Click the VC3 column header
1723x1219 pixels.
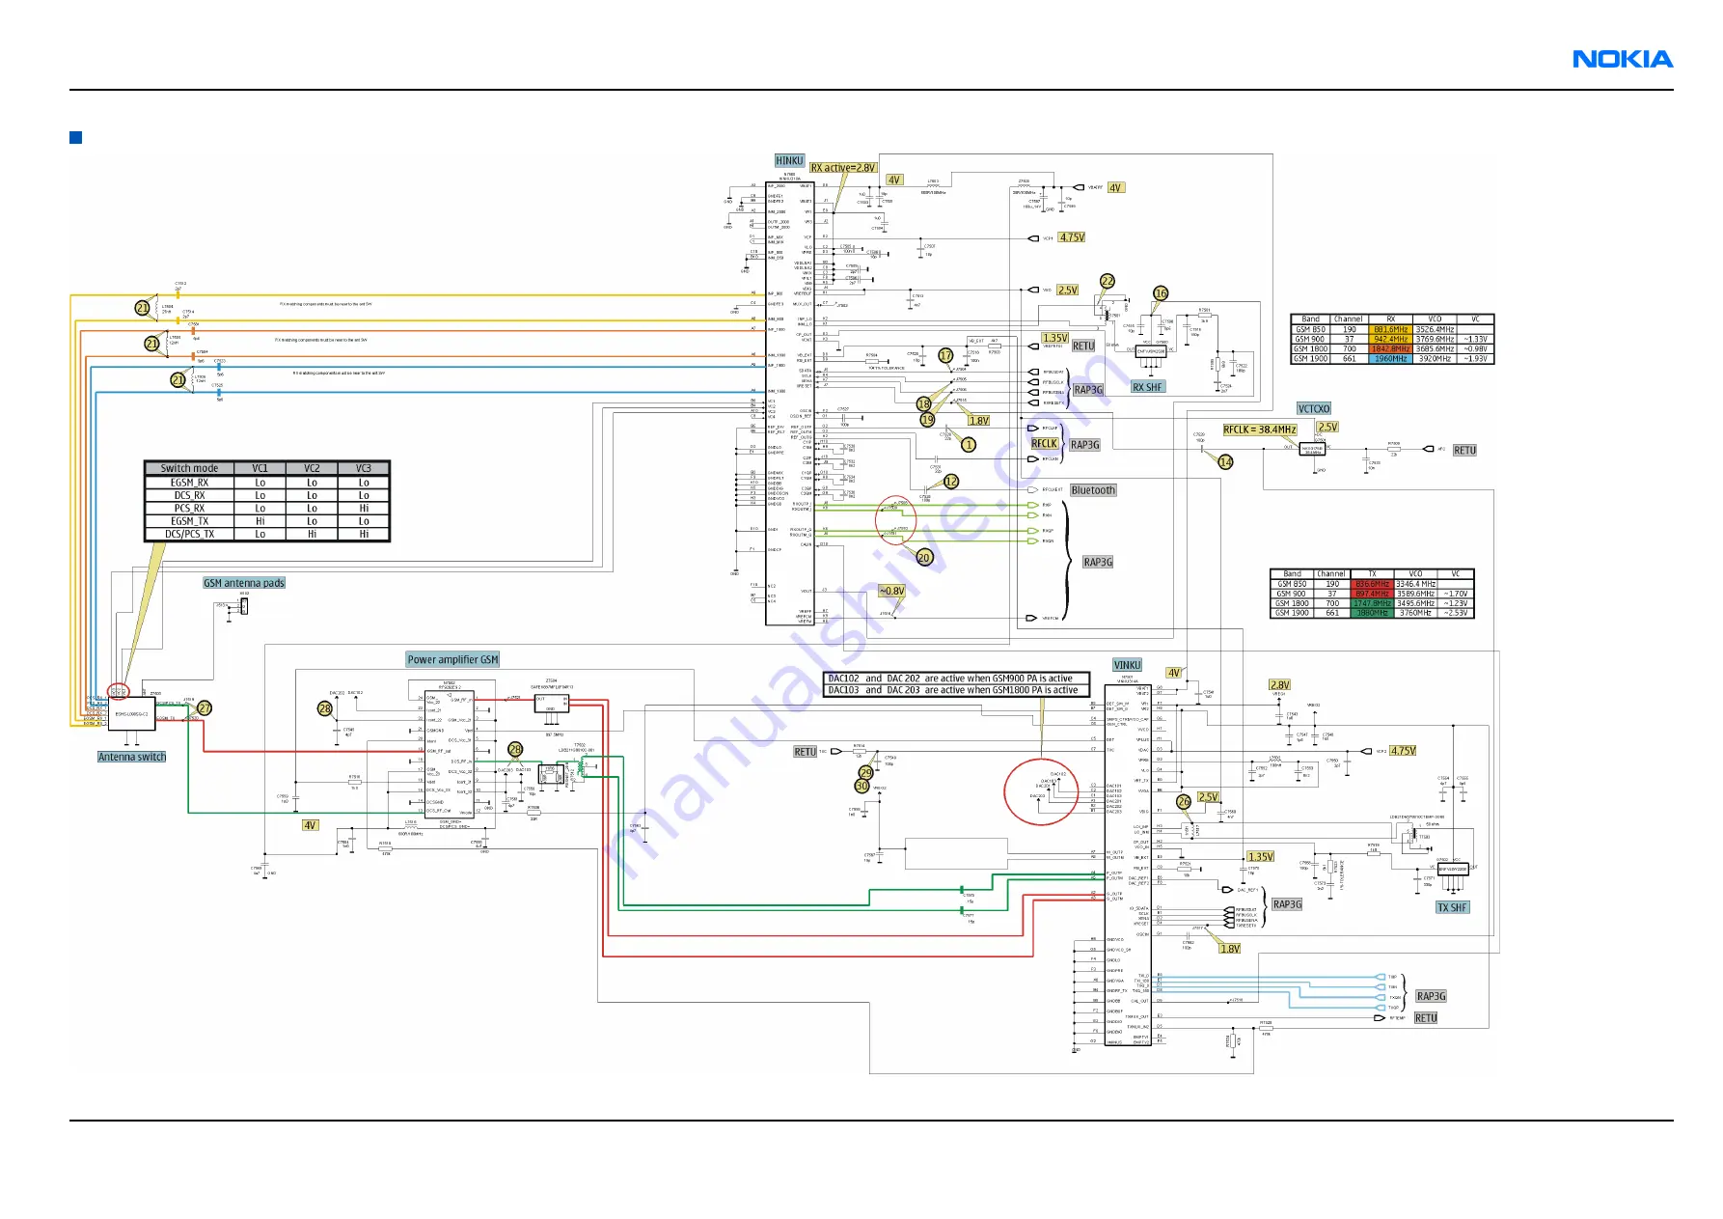coord(364,468)
